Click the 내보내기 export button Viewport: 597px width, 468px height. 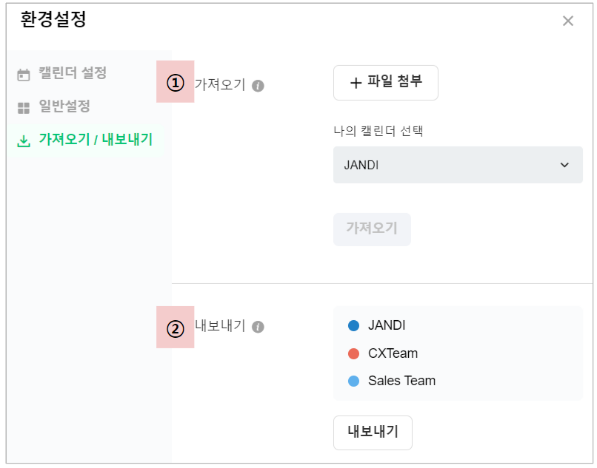coord(373,433)
